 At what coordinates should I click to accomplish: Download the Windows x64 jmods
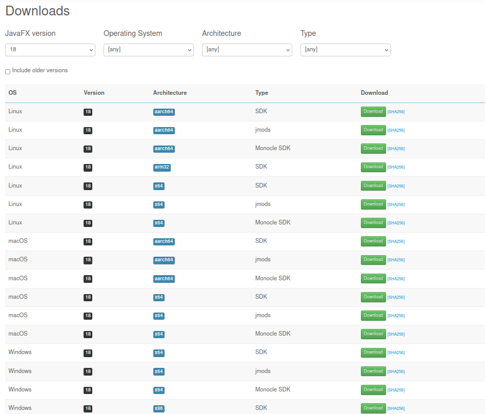[x=373, y=371]
